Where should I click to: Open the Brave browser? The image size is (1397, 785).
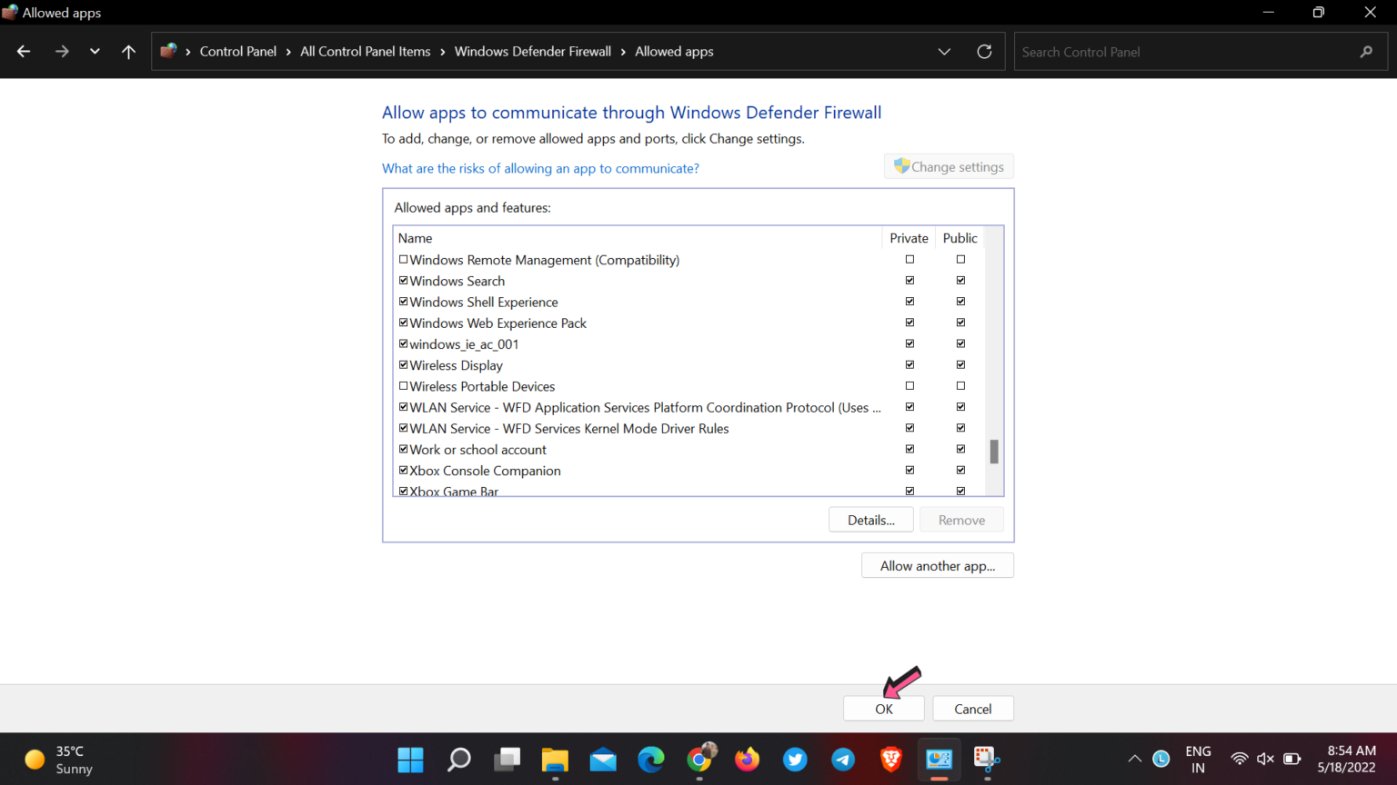[x=890, y=760]
